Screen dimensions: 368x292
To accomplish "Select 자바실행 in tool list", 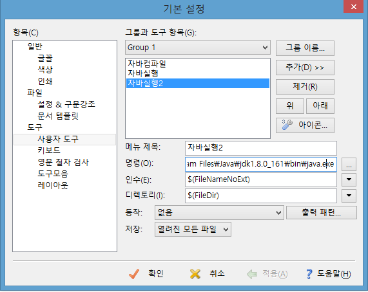I will [x=198, y=73].
